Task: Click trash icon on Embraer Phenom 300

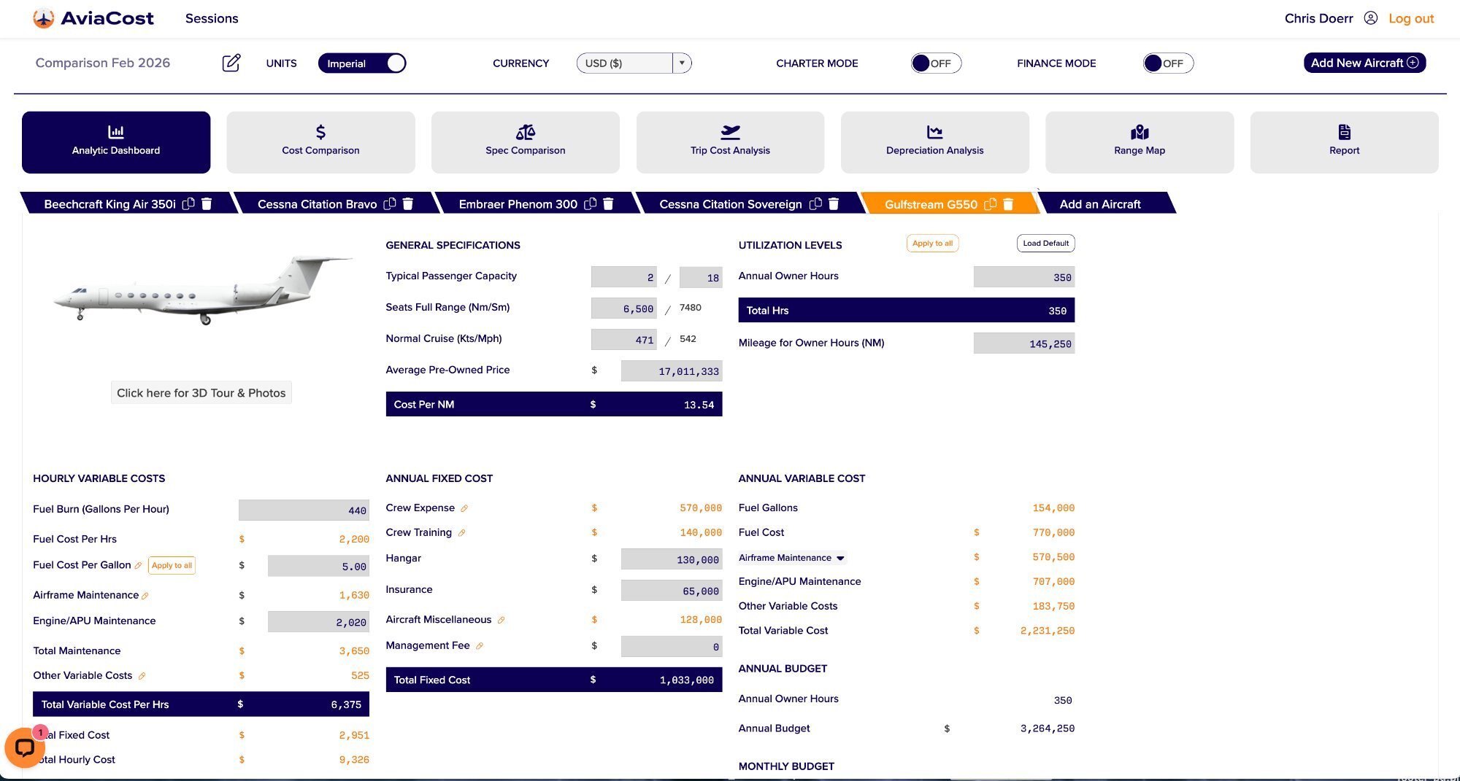Action: click(x=608, y=204)
